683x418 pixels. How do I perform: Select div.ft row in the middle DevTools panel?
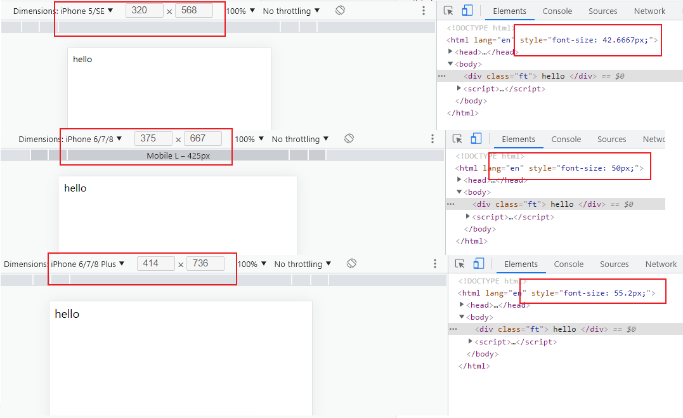click(556, 204)
